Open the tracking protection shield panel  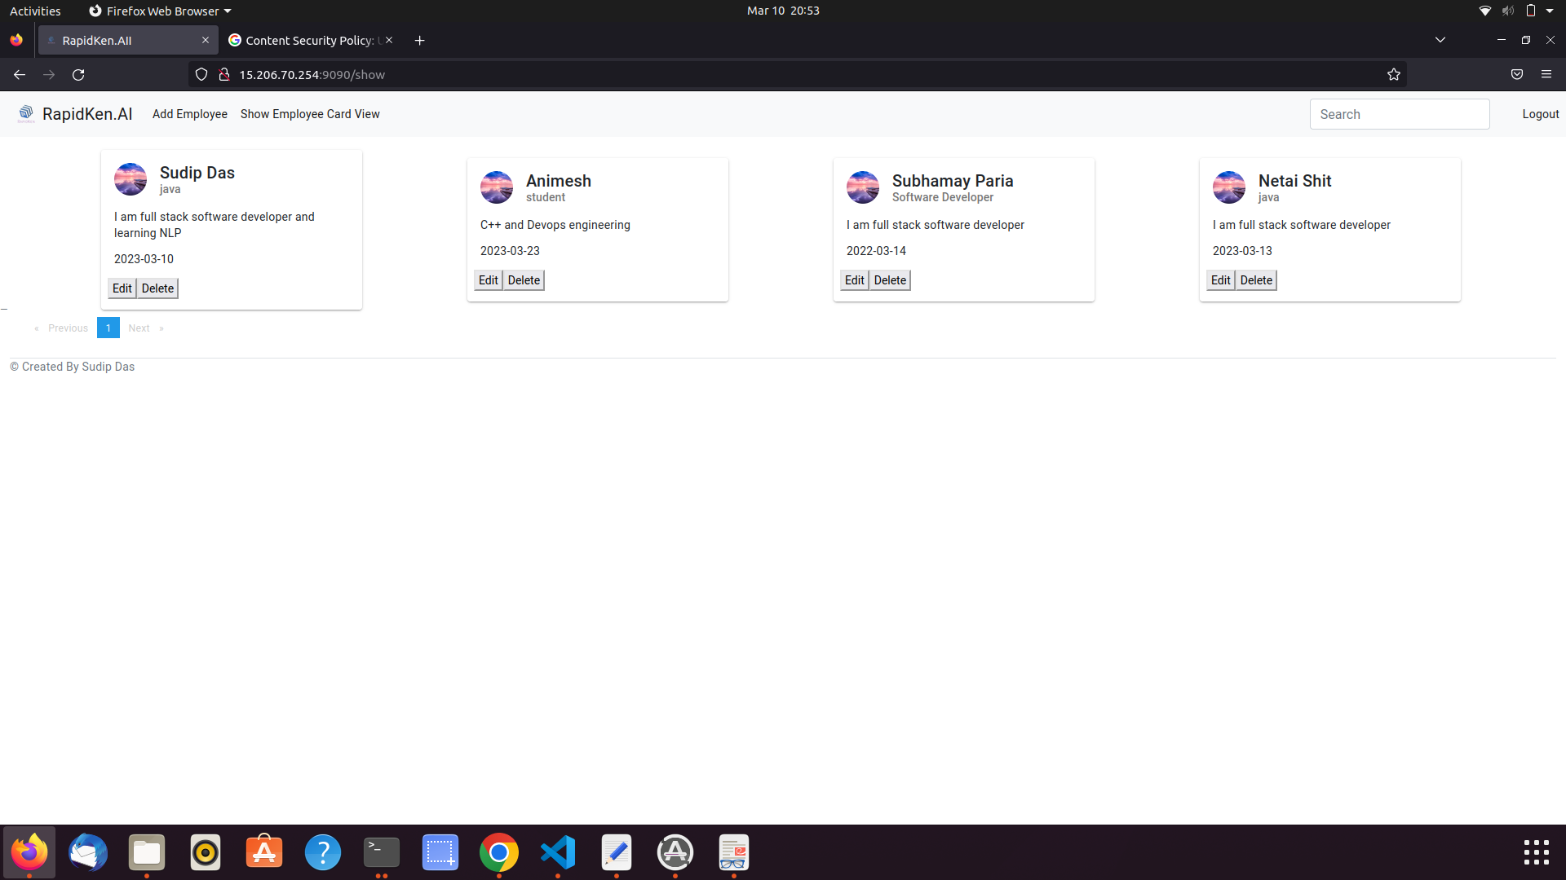click(201, 74)
